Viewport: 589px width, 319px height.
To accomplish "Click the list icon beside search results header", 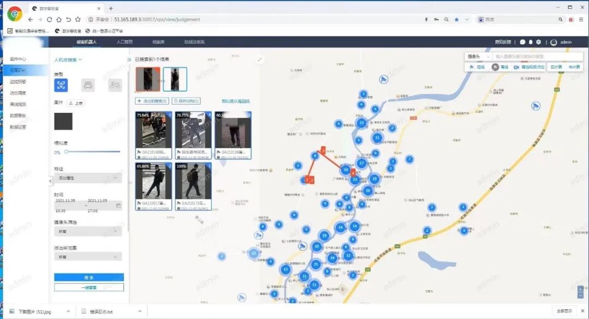I will 129,59.
